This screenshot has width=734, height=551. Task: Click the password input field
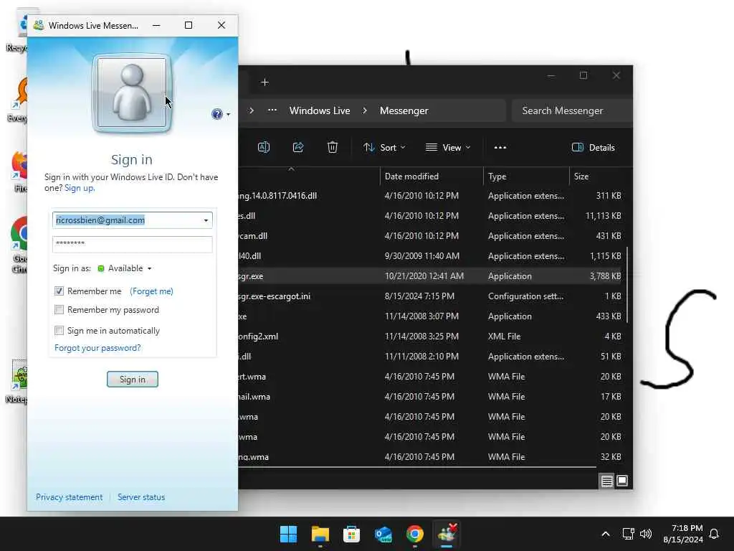click(x=133, y=244)
